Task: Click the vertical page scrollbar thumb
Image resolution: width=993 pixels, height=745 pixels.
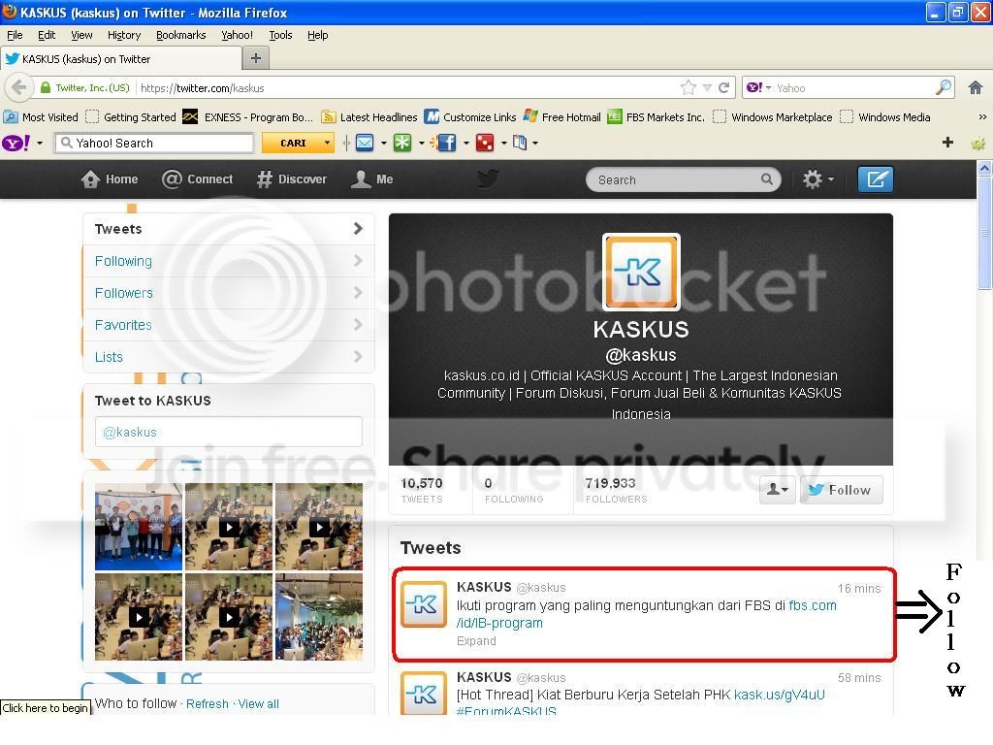Action: pyautogui.click(x=984, y=233)
